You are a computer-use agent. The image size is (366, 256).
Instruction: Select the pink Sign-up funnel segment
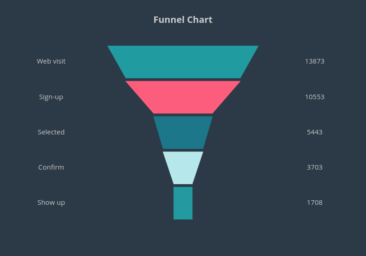click(183, 97)
